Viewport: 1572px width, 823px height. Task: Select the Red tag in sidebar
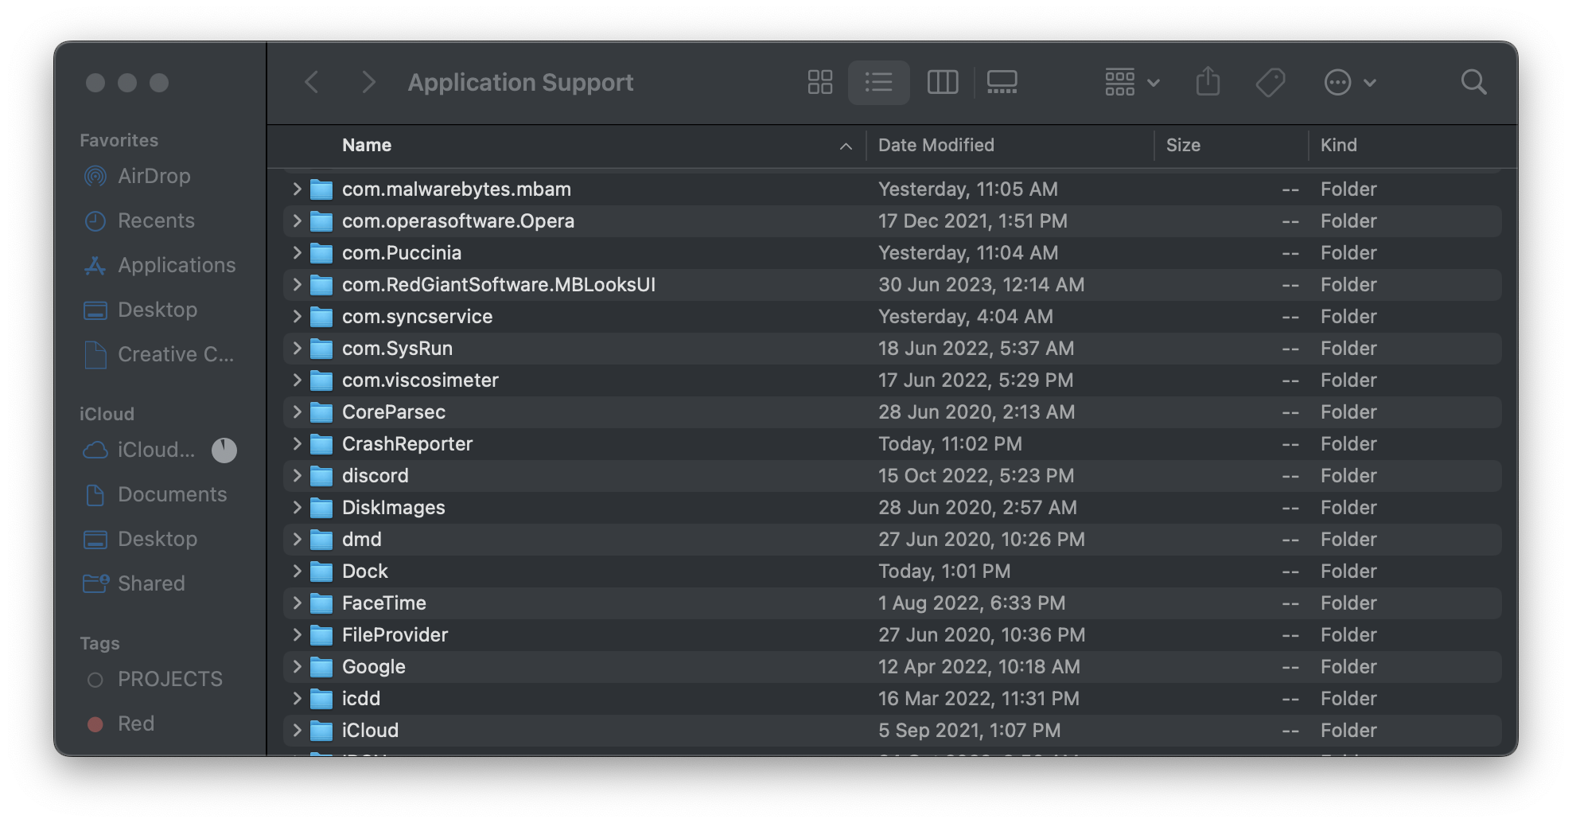(x=135, y=724)
